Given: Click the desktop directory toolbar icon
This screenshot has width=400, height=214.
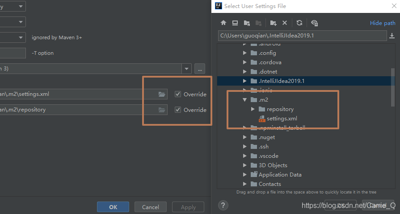Looking at the screenshot, I should (x=235, y=23).
